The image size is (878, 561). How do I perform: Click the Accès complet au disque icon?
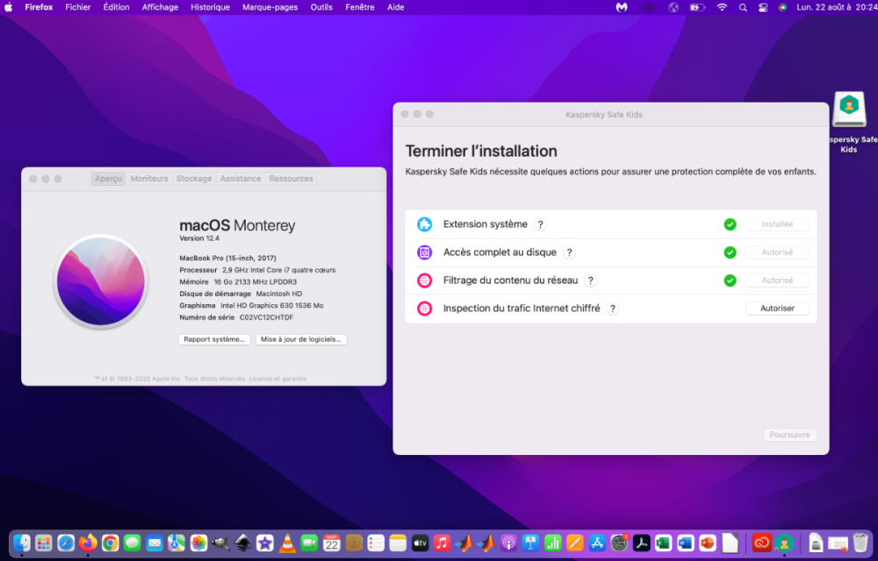click(x=424, y=252)
